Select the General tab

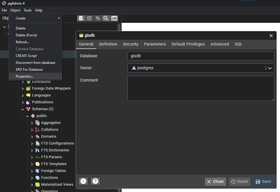pyautogui.click(x=86, y=44)
